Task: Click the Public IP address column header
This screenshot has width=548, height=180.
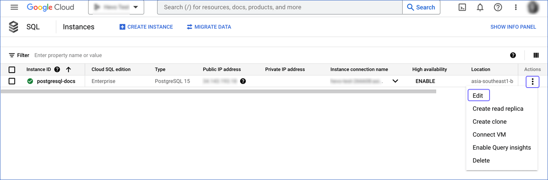Action: pos(222,69)
